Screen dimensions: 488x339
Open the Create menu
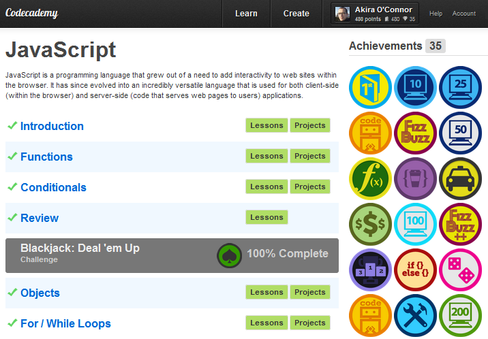pos(296,14)
